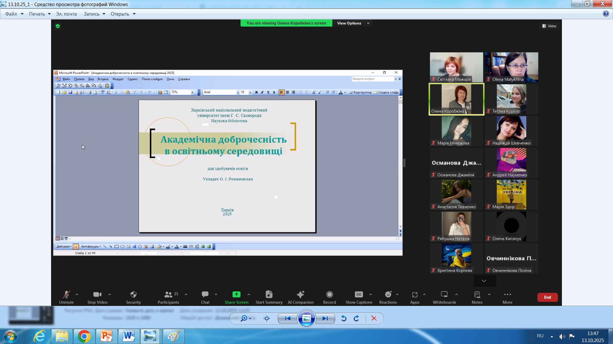Image resolution: width=613 pixels, height=344 pixels.
Task: Click the RU language indicator
Action: (x=540, y=336)
